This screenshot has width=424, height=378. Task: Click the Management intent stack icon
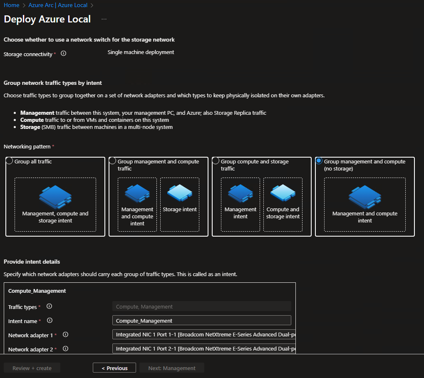coord(241,193)
